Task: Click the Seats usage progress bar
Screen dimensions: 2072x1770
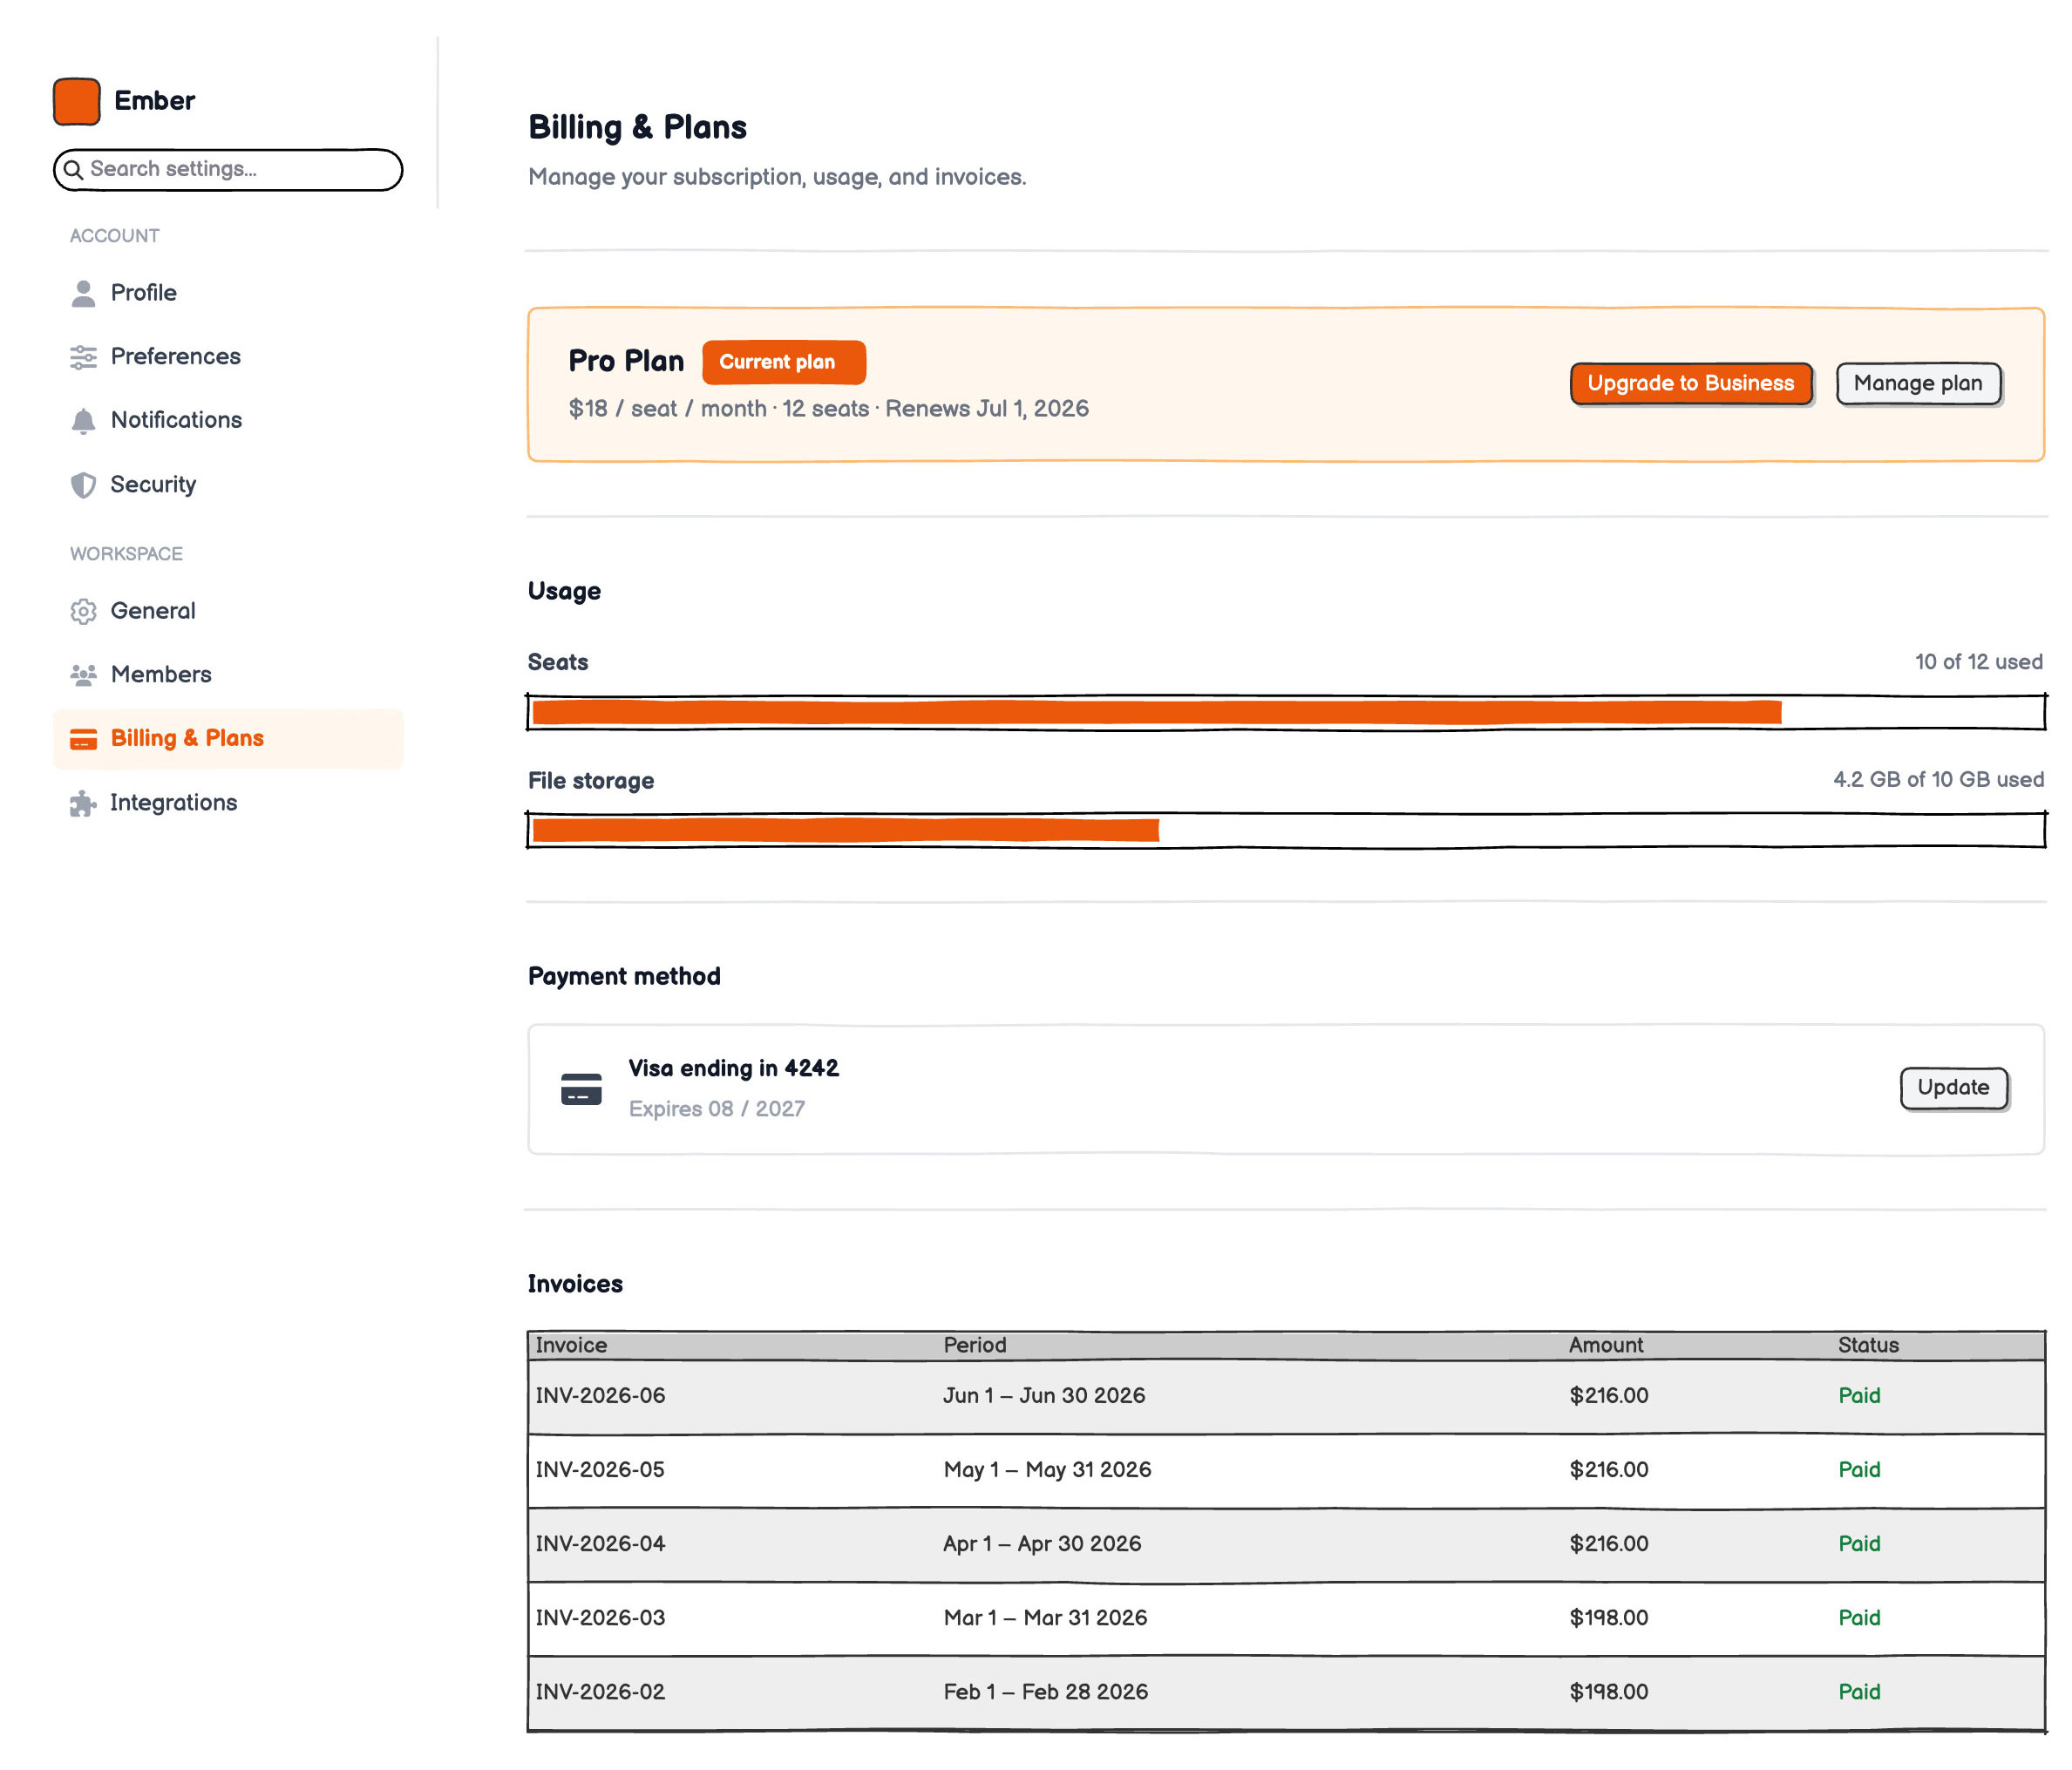Action: pyautogui.click(x=1286, y=712)
